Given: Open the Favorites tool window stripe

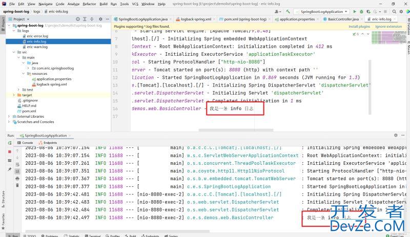Looking at the screenshot, I should [3, 222].
